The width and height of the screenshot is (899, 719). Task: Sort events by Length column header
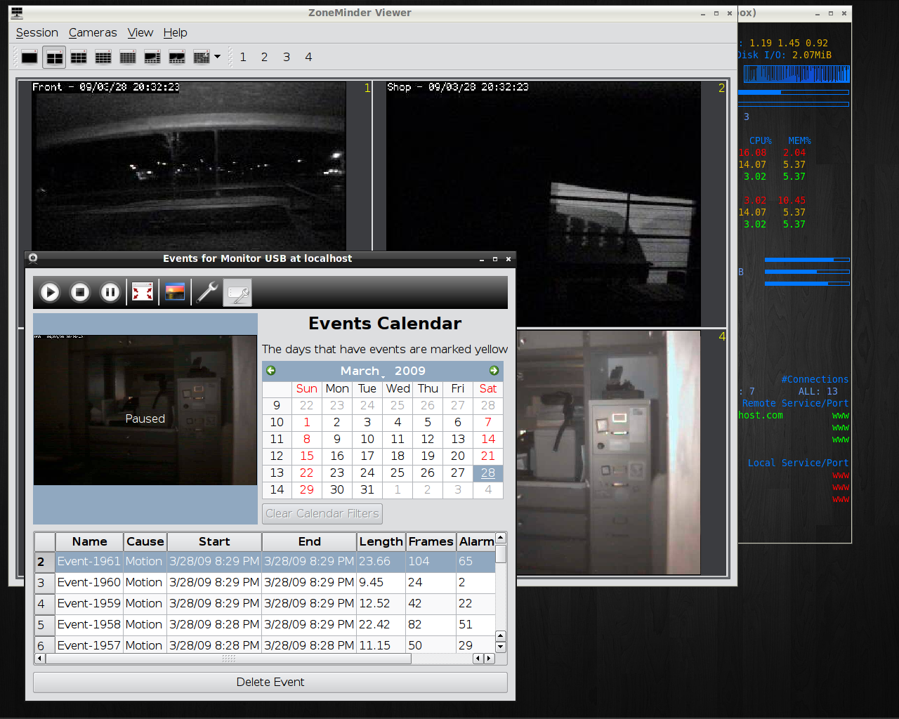[381, 541]
